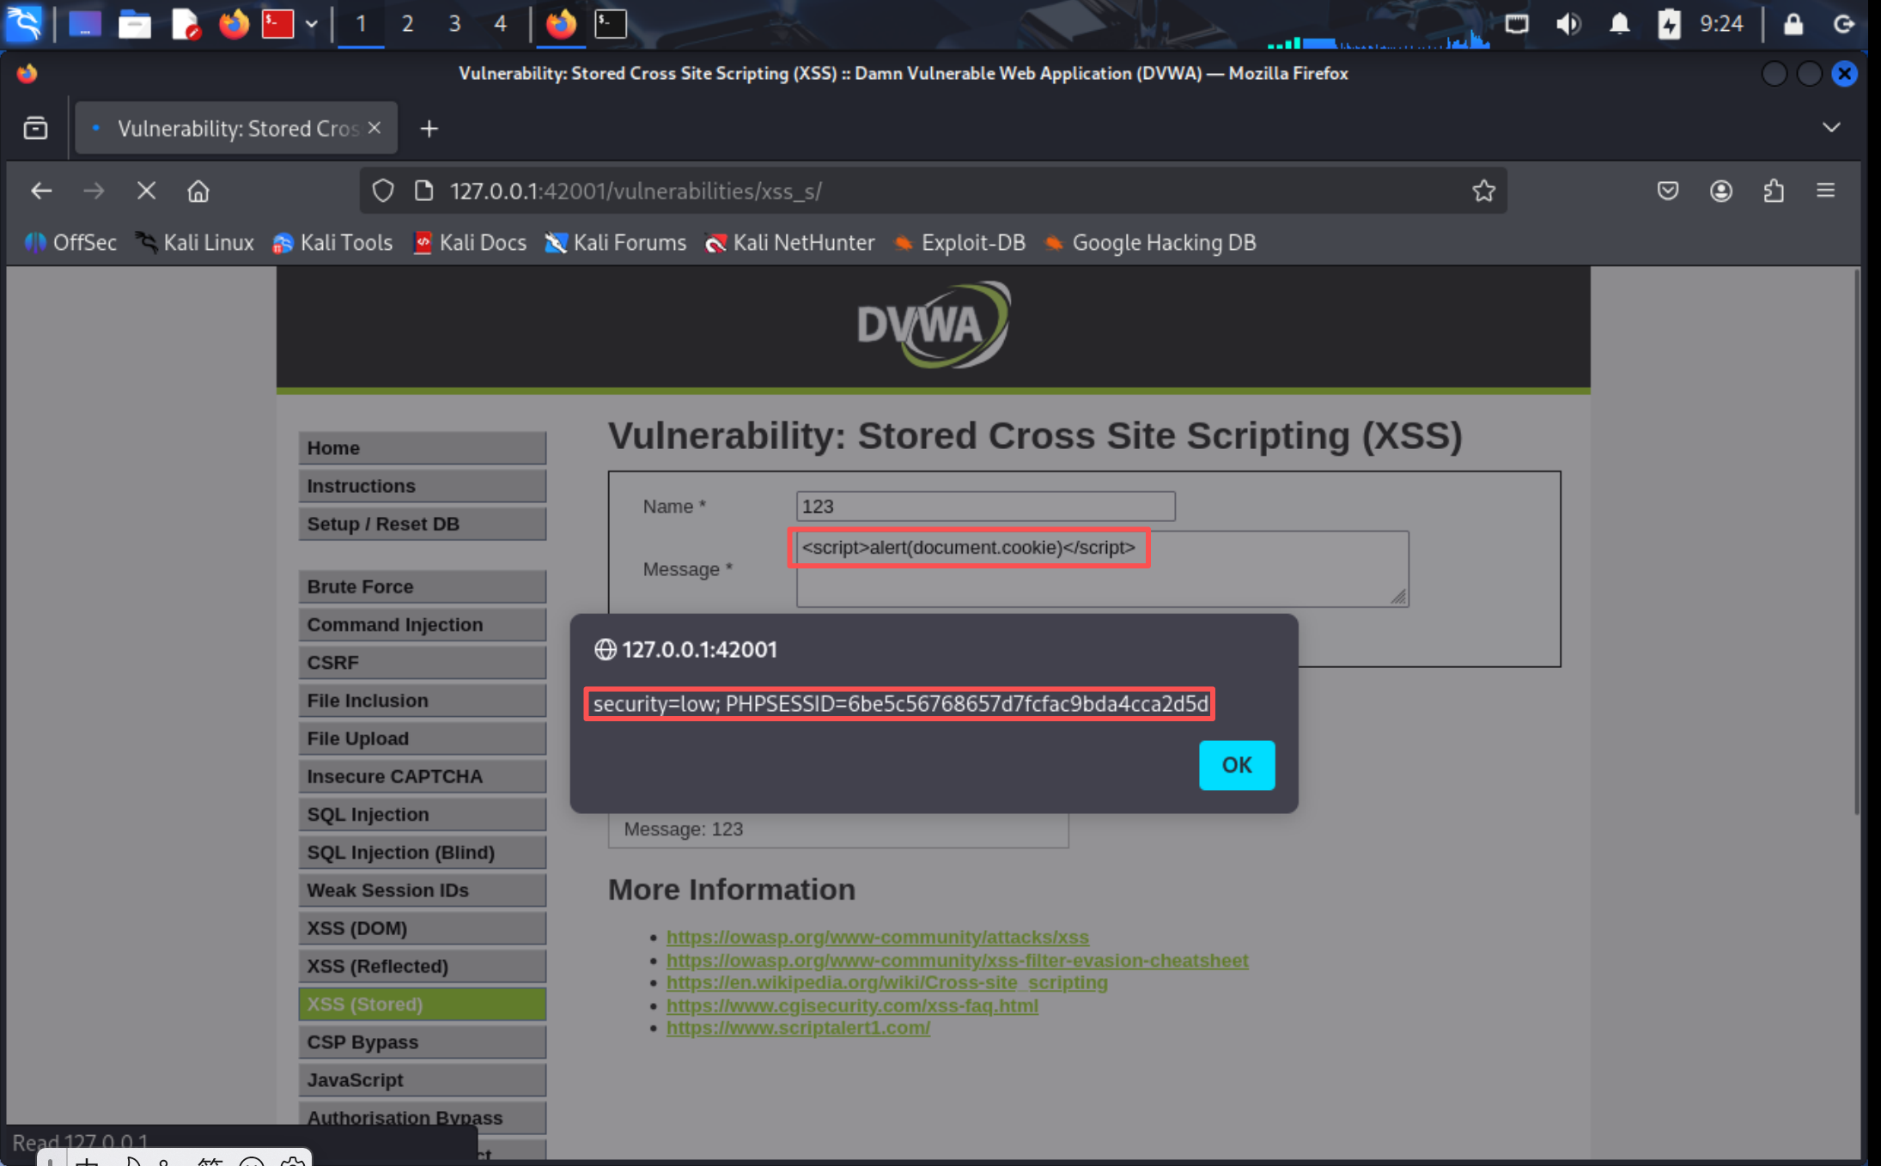Click the URL address bar
The width and height of the screenshot is (1881, 1166).
[945, 191]
